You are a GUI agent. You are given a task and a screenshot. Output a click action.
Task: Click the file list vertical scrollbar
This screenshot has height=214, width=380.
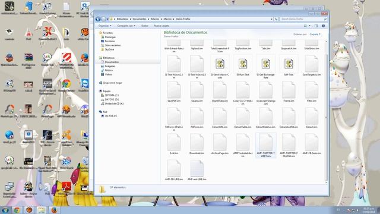coord(326,112)
